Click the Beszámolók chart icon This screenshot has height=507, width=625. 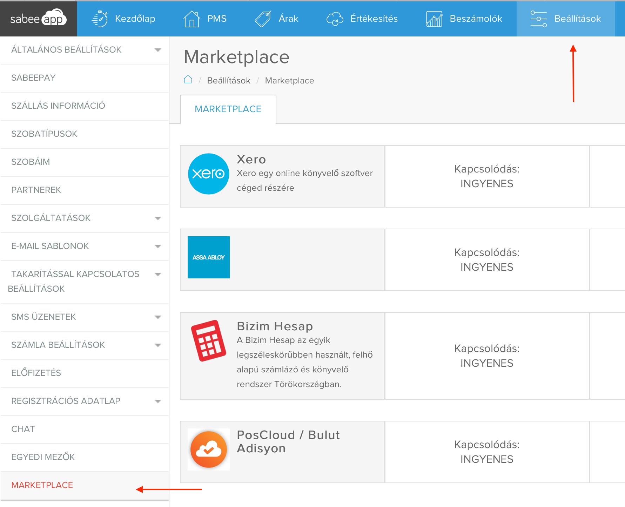[434, 19]
